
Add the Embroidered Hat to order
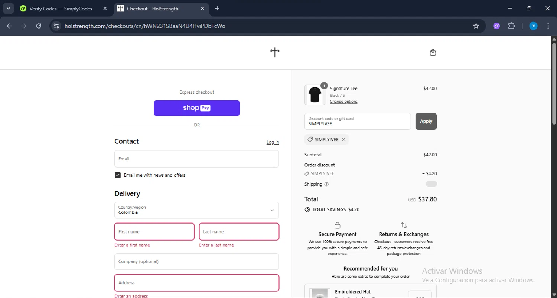click(420, 295)
